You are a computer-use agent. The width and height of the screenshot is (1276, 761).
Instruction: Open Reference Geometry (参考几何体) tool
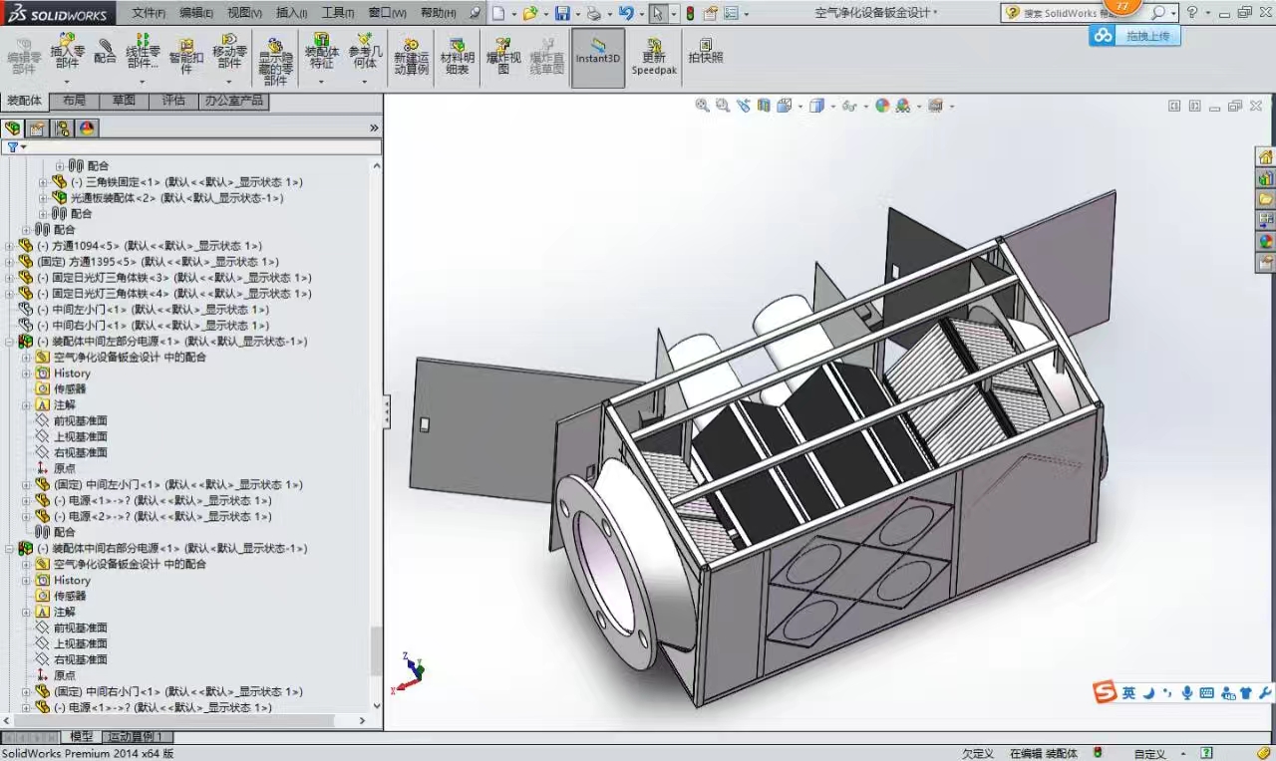[x=365, y=52]
